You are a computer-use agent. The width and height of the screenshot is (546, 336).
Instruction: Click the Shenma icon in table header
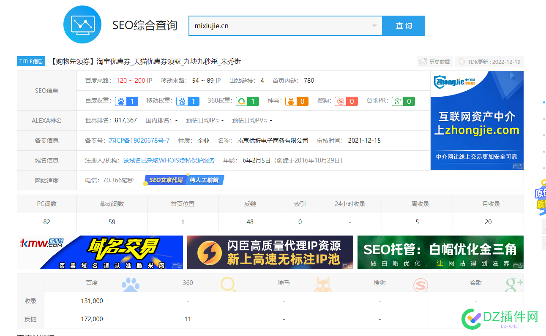pyautogui.click(x=323, y=284)
